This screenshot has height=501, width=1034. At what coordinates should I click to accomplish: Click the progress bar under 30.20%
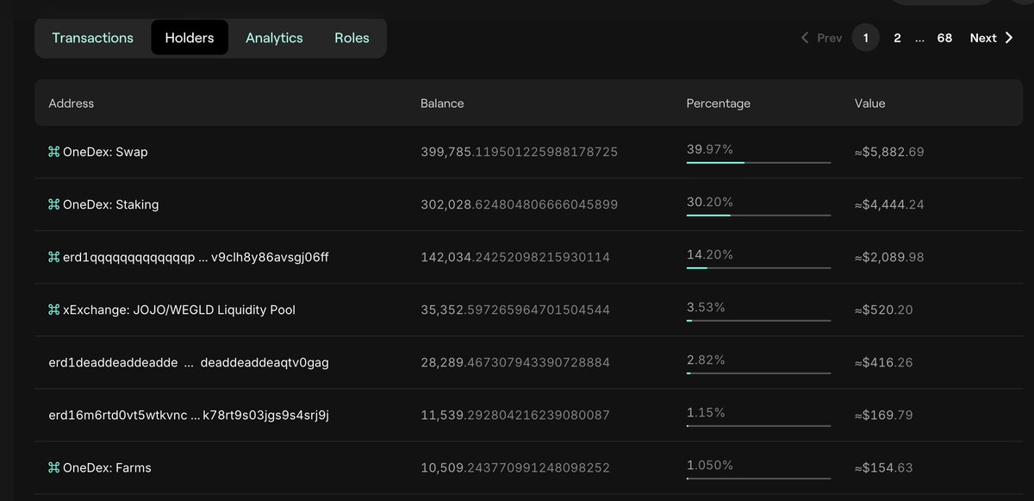click(x=758, y=215)
